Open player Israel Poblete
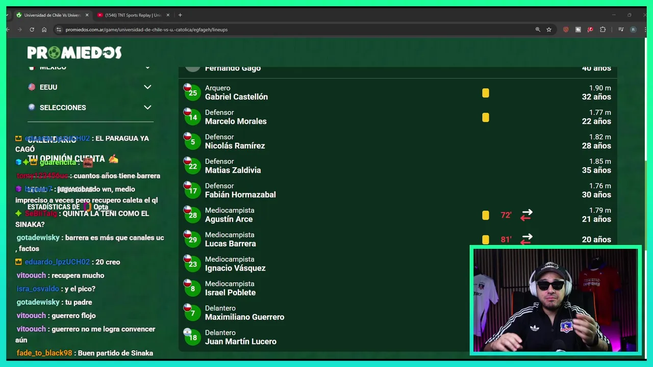 pos(230,293)
